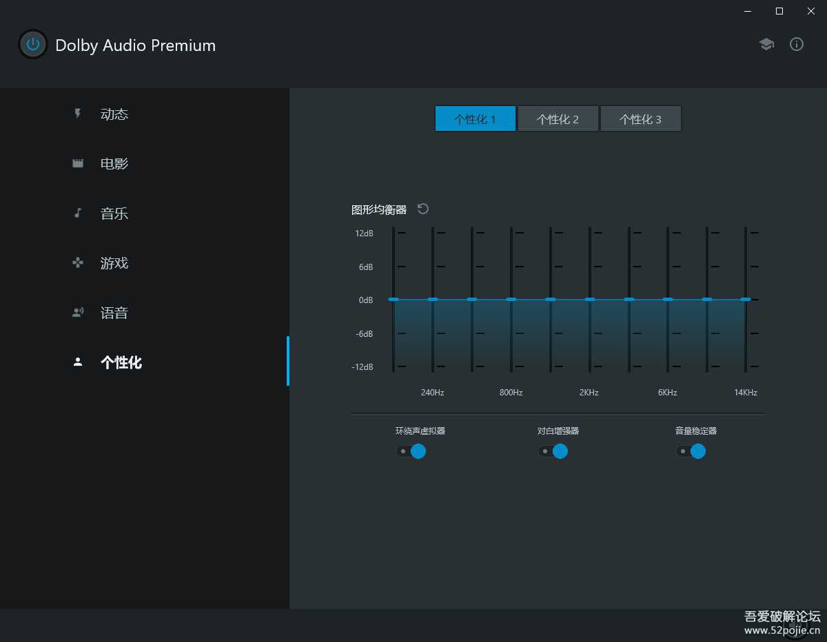Viewport: 827px width, 642px height.
Task: Select the 游戏 (Game) profile icon
Action: [77, 262]
